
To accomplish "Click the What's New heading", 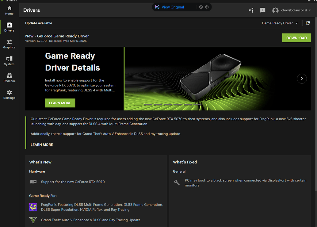I will pos(40,162).
